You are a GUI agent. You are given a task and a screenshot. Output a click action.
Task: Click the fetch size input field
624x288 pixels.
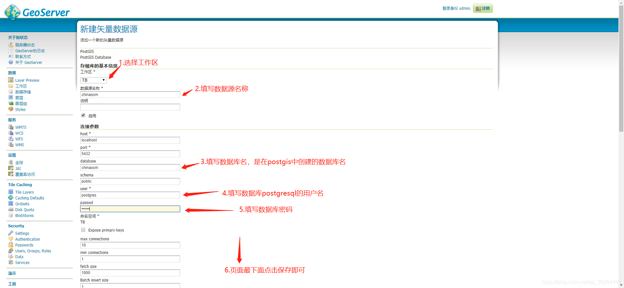[130, 273]
